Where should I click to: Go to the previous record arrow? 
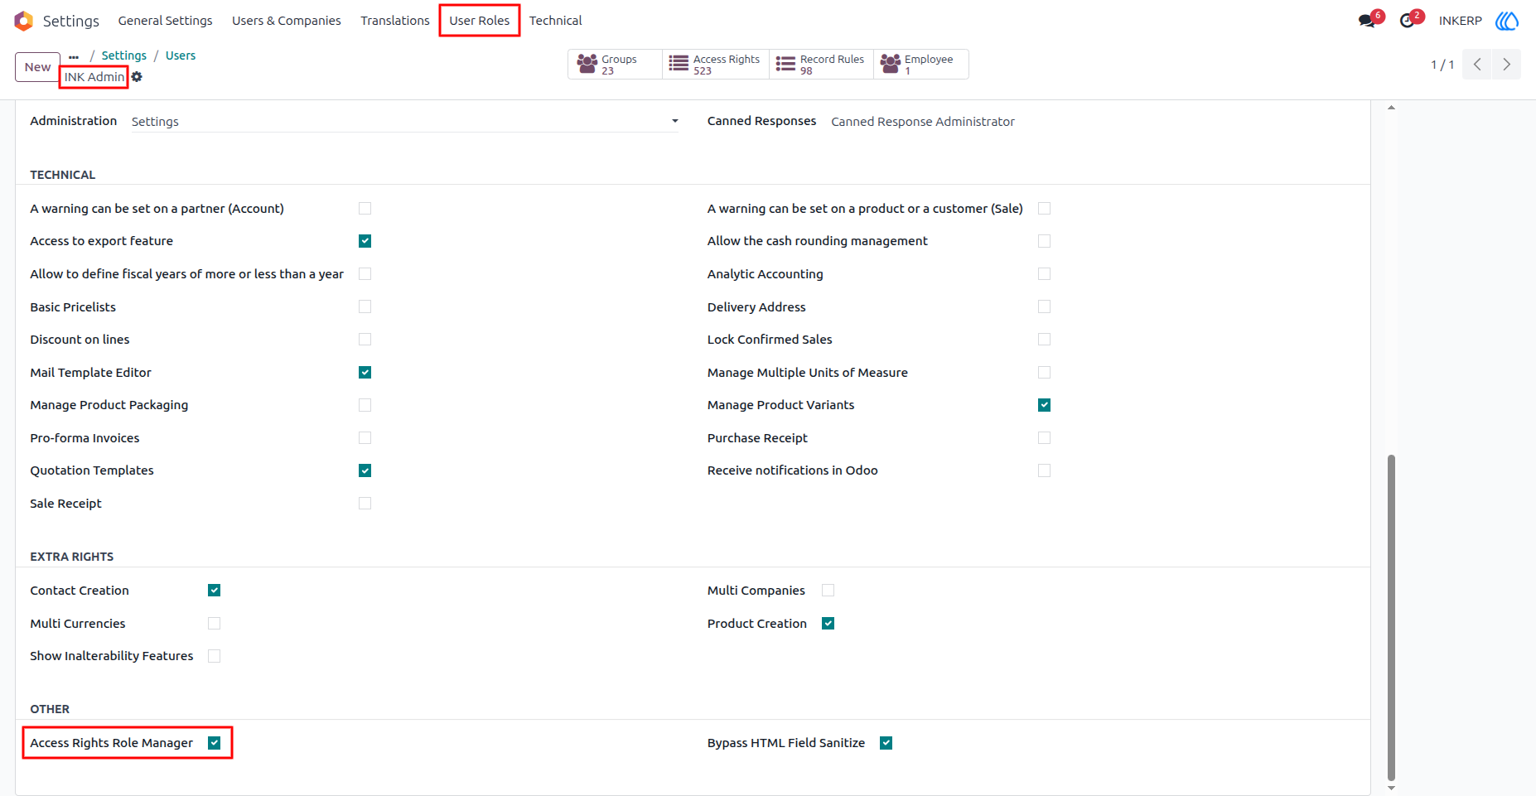[1477, 65]
